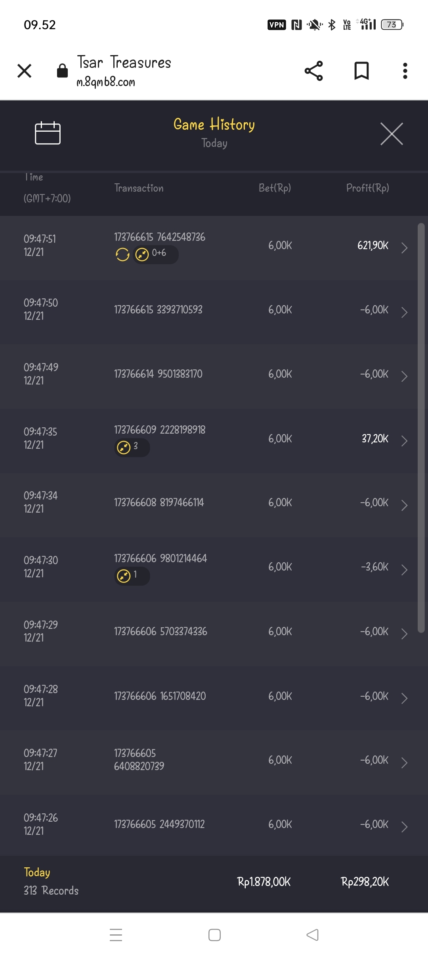Open Android recent apps menu button
Viewport: 428px width, 957px height.
click(x=116, y=935)
